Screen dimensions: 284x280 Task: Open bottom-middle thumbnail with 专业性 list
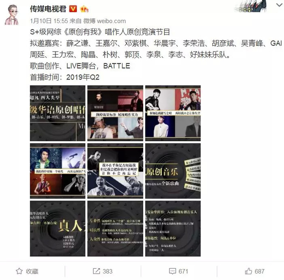[x=115, y=228]
